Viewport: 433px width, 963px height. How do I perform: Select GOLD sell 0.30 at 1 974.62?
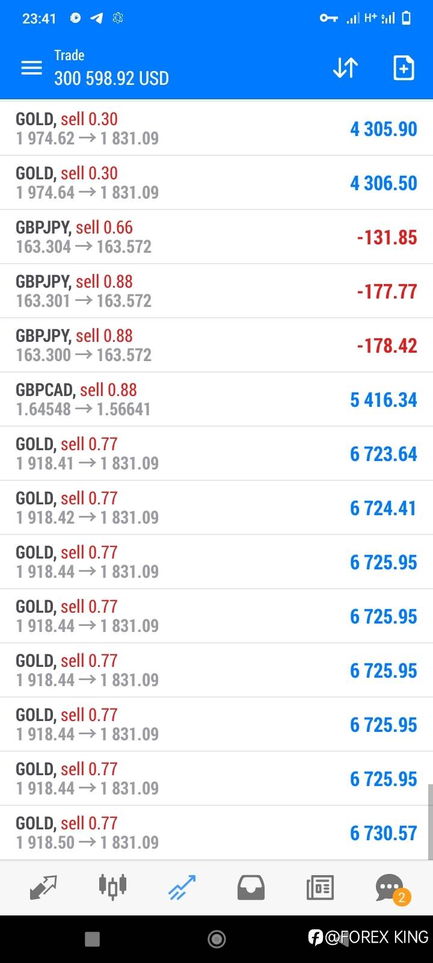pyautogui.click(x=180, y=128)
